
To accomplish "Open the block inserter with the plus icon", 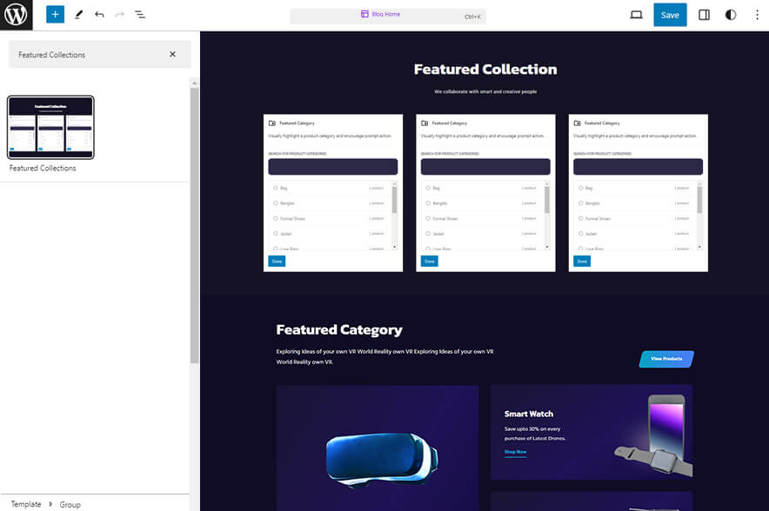I will click(54, 14).
